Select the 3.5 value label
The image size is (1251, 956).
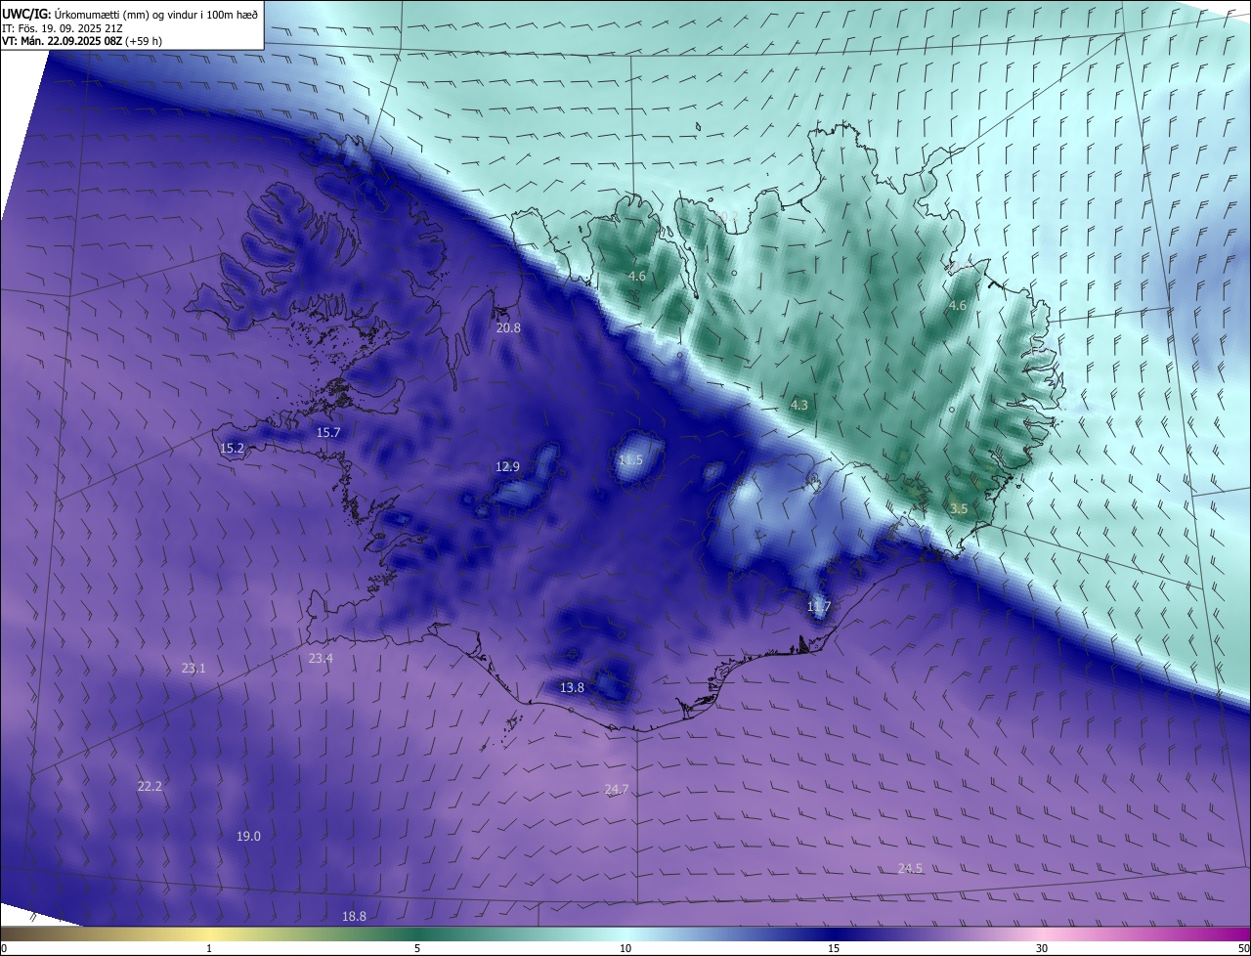pos(959,509)
